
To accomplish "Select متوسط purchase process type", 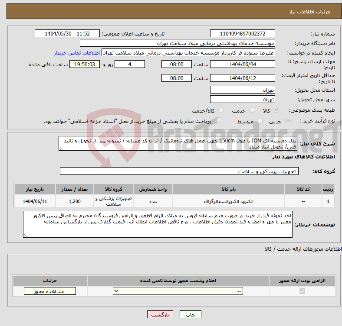I will coord(260,122).
